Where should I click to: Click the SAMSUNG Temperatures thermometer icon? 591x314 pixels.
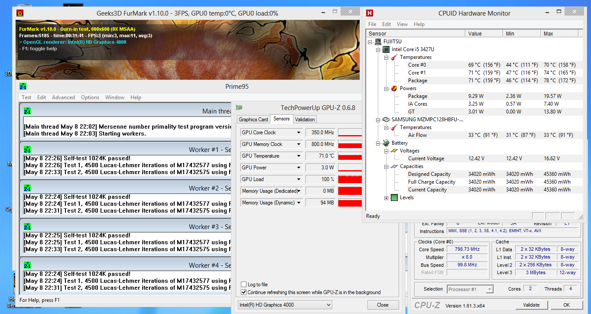[x=394, y=127]
